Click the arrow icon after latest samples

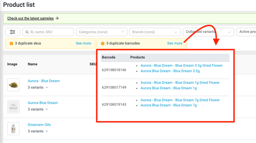tap(57, 18)
